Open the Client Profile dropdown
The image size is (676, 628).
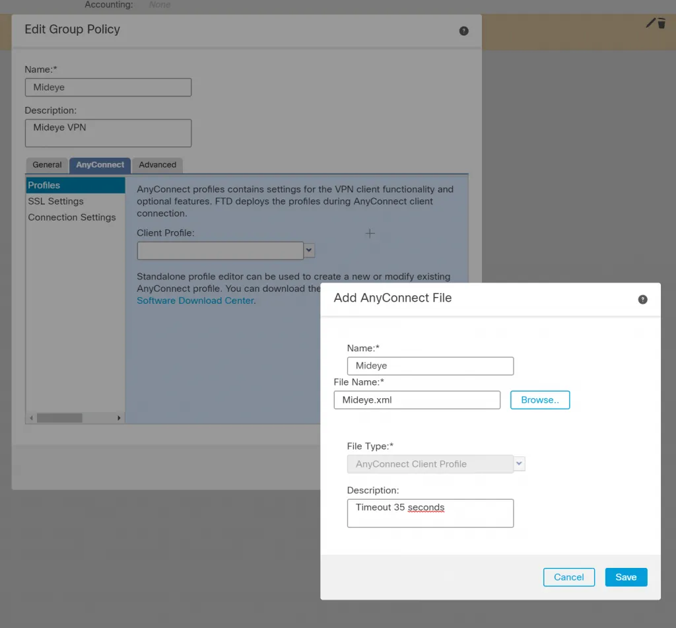[308, 250]
